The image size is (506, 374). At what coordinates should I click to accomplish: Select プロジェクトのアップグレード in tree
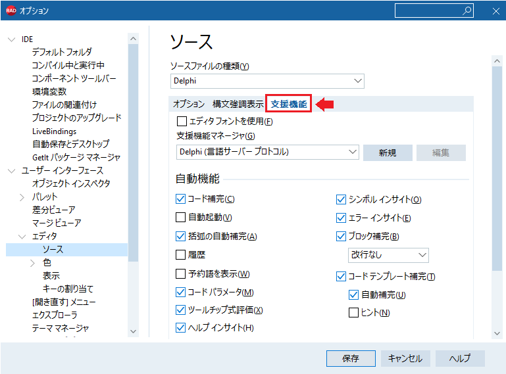pos(76,118)
